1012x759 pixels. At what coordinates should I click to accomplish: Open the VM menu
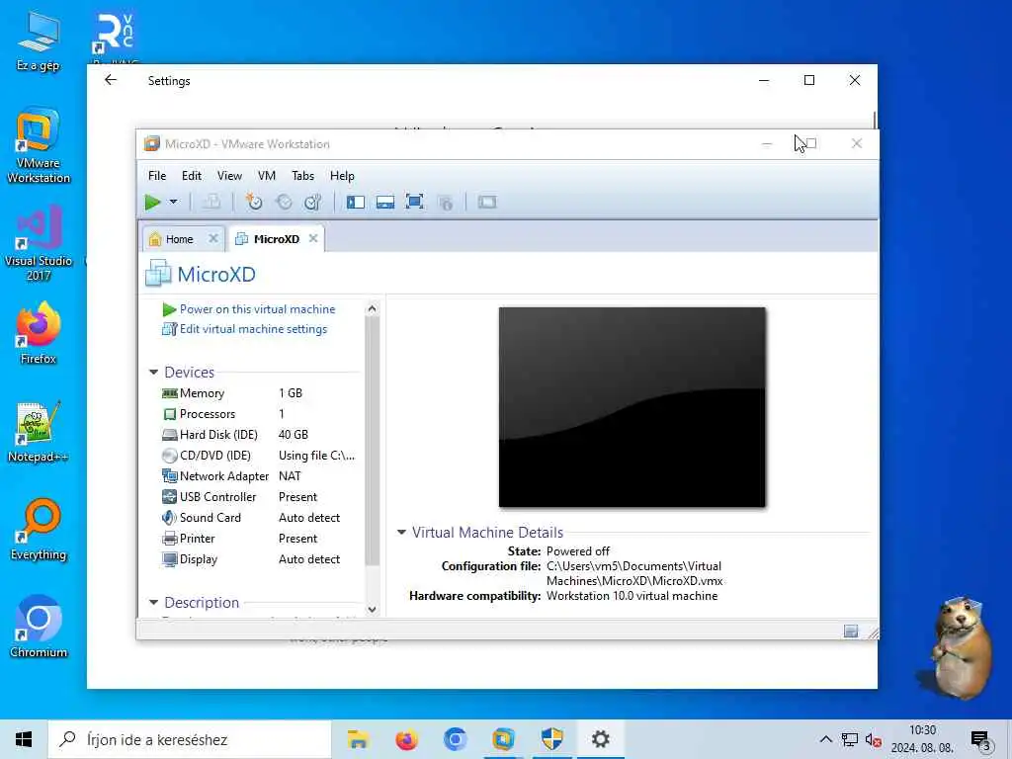click(267, 176)
